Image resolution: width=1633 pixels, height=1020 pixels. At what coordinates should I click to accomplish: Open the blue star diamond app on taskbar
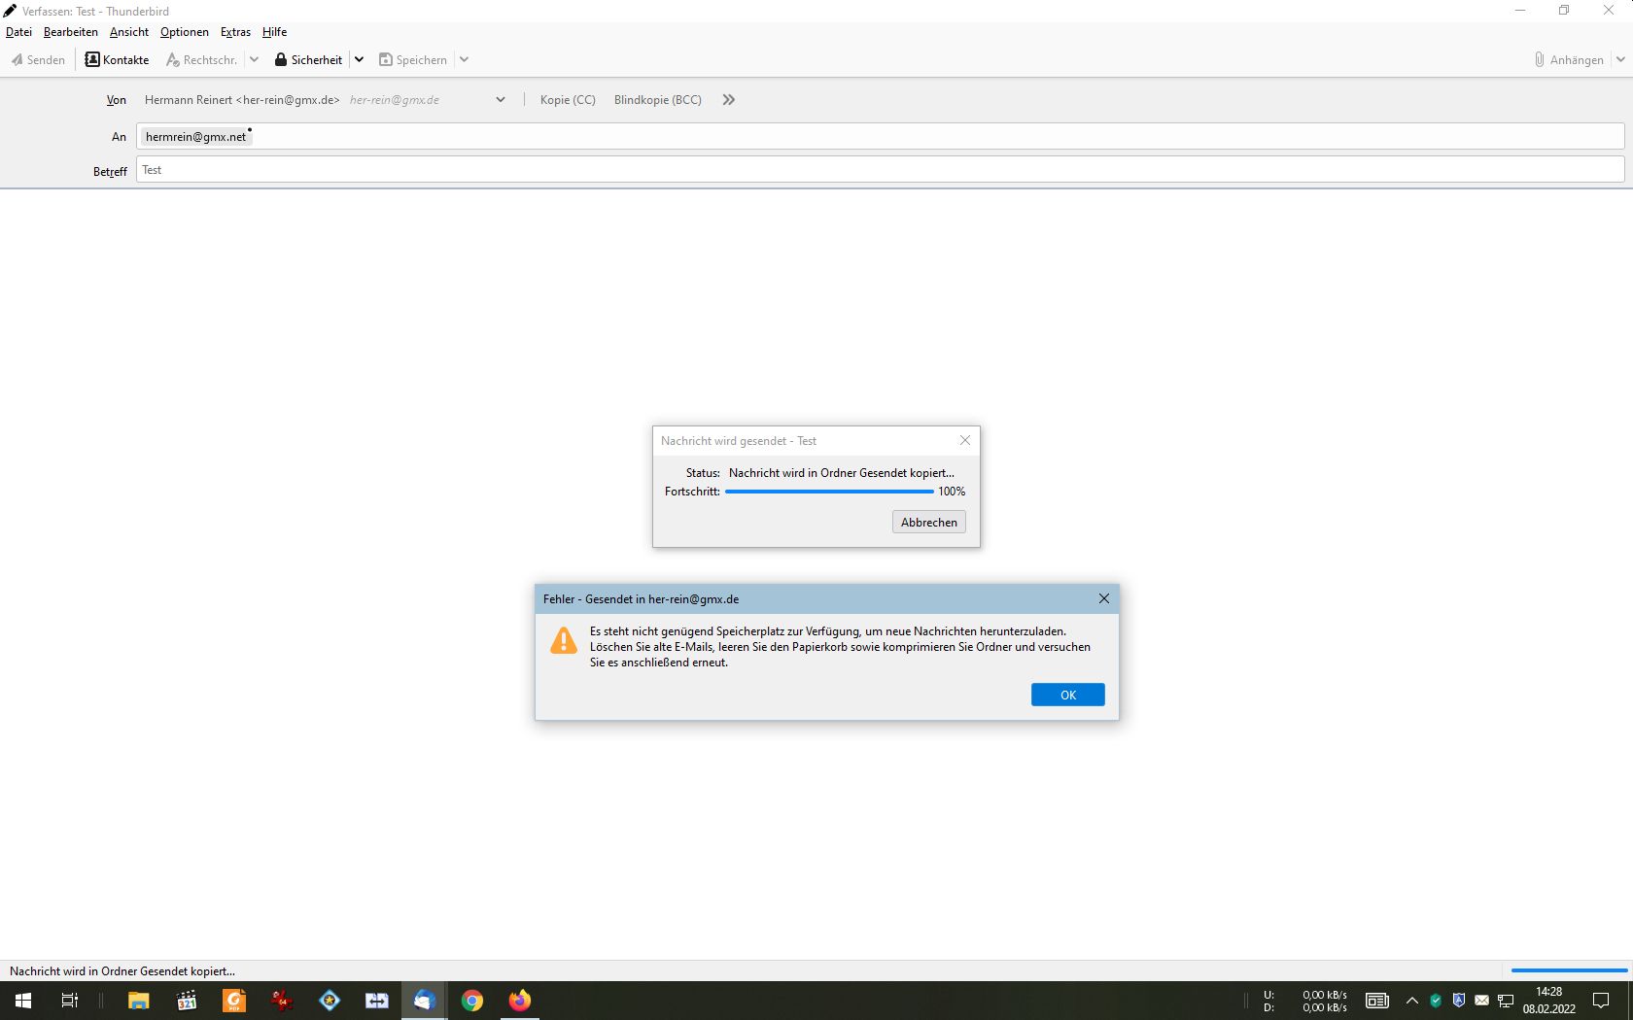coord(330,1001)
